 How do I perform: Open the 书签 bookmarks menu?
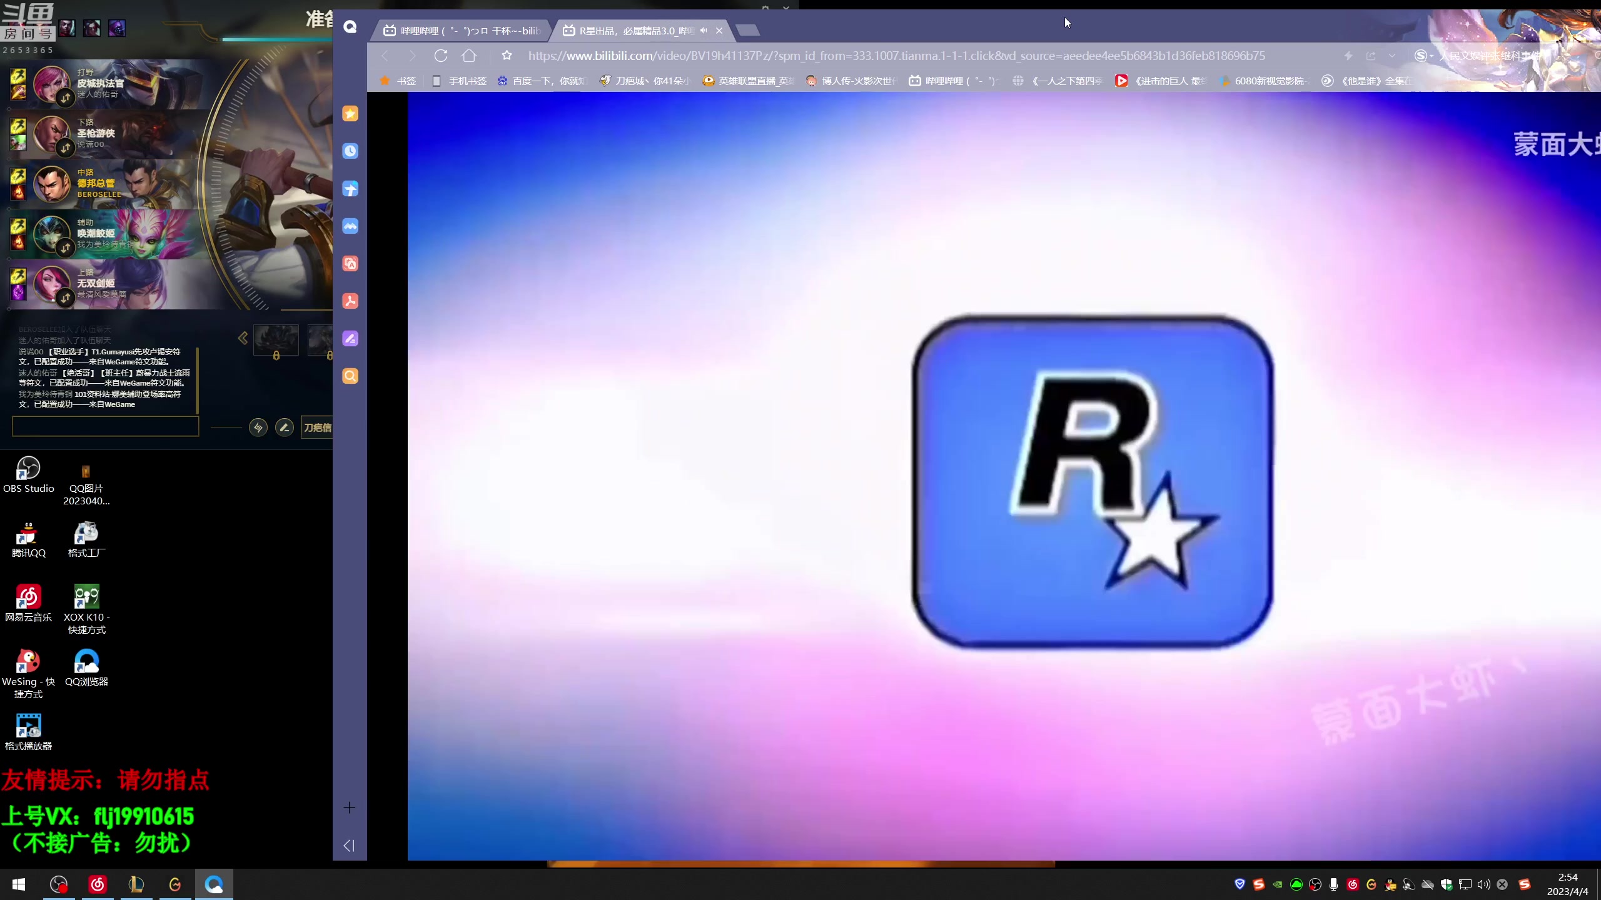[x=398, y=81]
